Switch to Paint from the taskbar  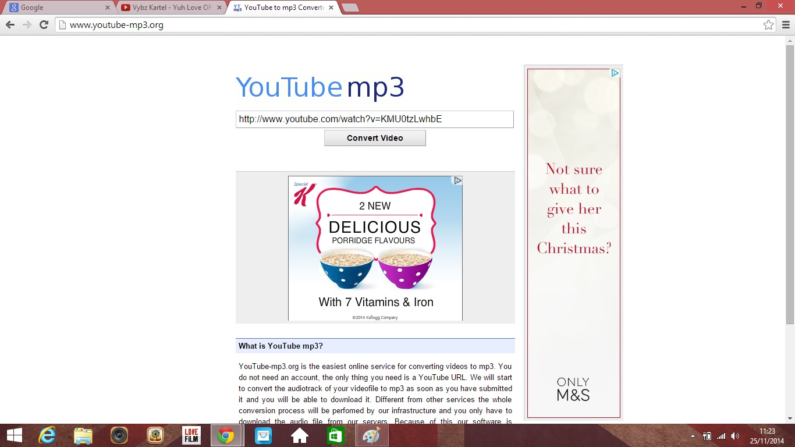pyautogui.click(x=371, y=435)
